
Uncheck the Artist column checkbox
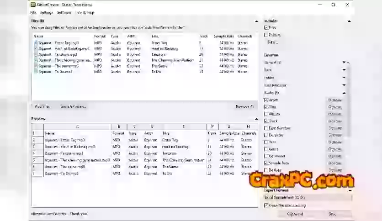pos(266,100)
